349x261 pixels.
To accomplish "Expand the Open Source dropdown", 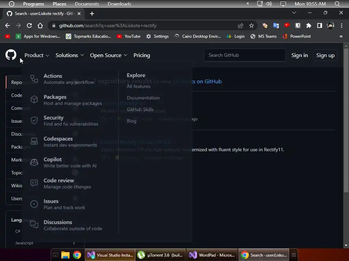I will coord(109,55).
